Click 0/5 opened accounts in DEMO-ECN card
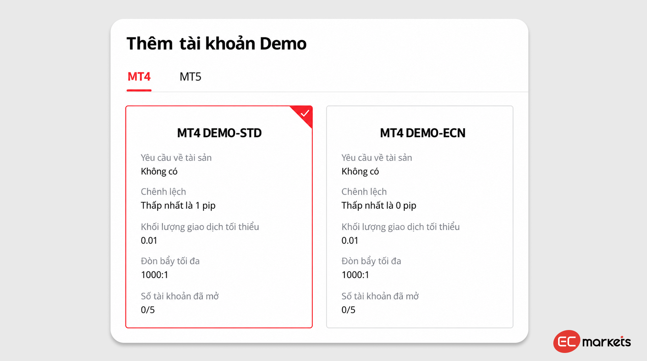This screenshot has height=361, width=647. pyautogui.click(x=348, y=310)
